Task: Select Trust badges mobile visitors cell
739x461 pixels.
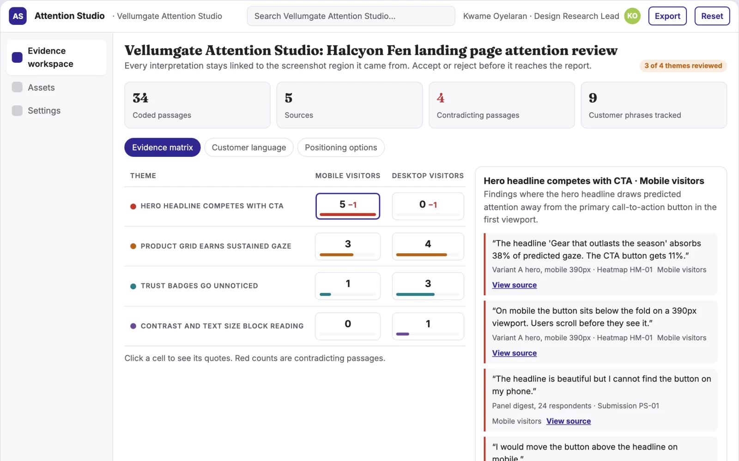Action: coord(348,286)
